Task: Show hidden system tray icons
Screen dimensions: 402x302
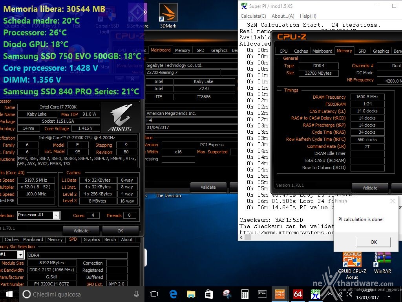Action: 330,294
